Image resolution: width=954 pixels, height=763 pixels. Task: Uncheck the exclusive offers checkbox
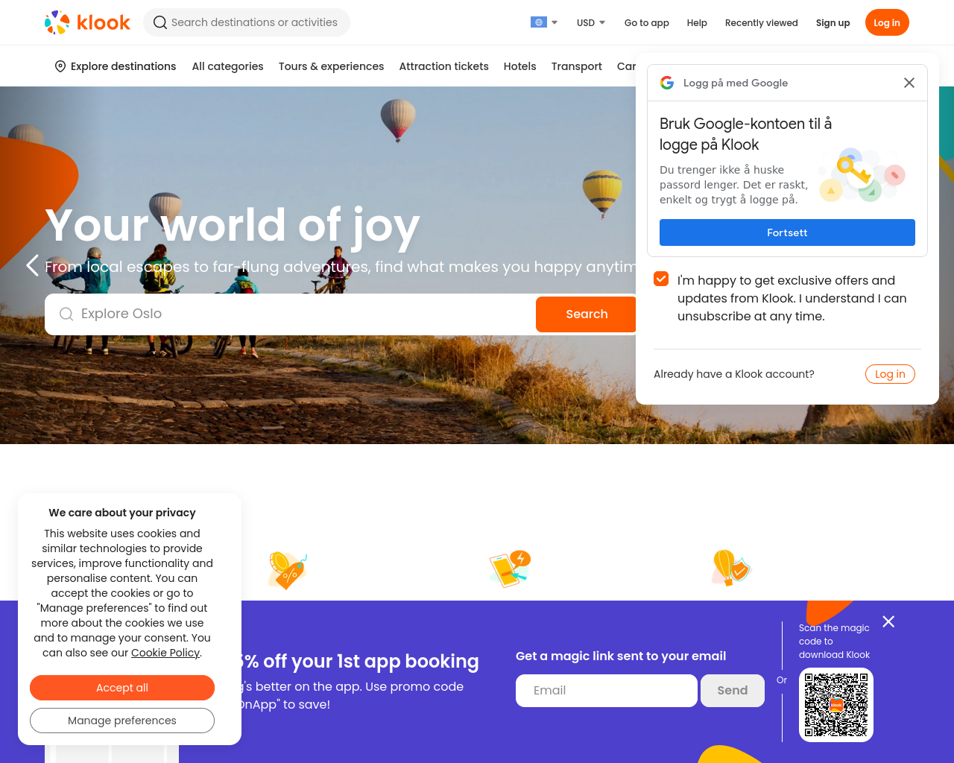tap(661, 279)
